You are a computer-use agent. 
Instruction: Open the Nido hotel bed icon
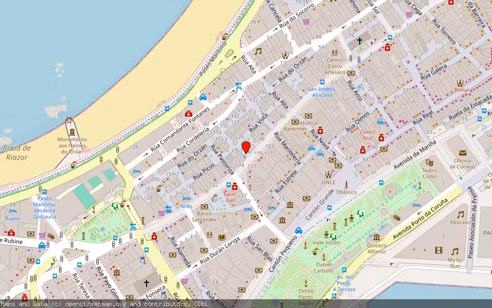(187, 199)
